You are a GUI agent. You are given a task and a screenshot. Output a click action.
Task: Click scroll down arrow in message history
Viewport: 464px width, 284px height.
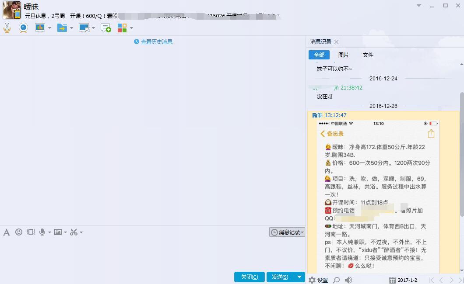tap(462, 270)
